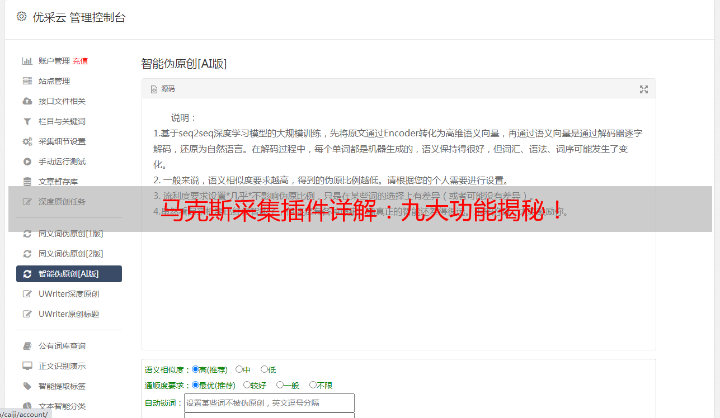Open 站点管理 in the sidebar
The image size is (720, 418).
54,81
